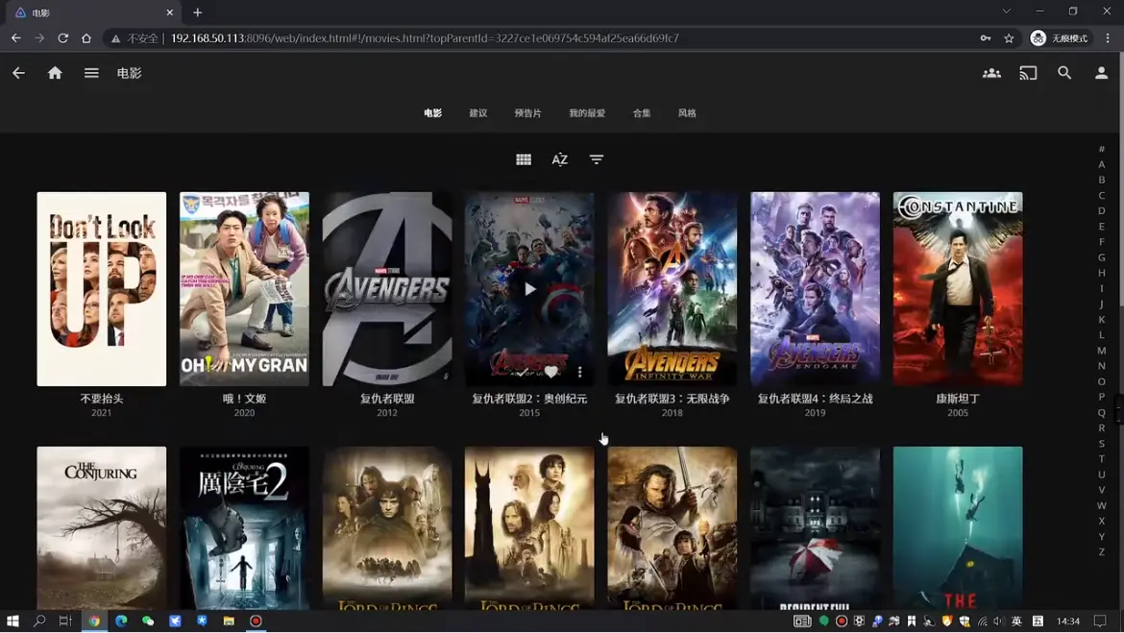The image size is (1124, 633).
Task: Open the hamburger navigation menu
Action: pos(91,73)
